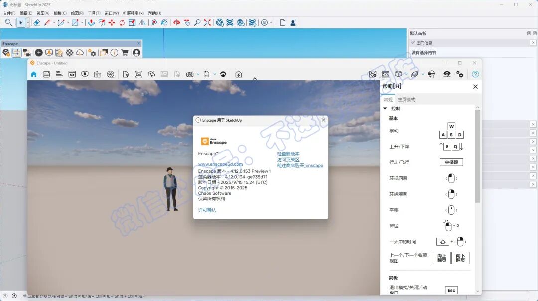The height and width of the screenshot is (301, 538).
Task: Click Synchronize Views camera icon
Action: (26, 52)
